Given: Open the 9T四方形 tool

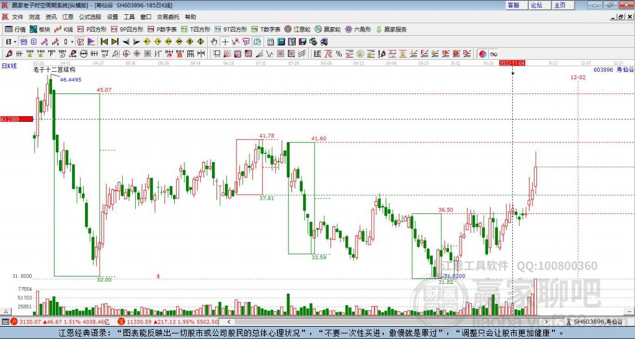Looking at the screenshot, I should tap(231, 29).
